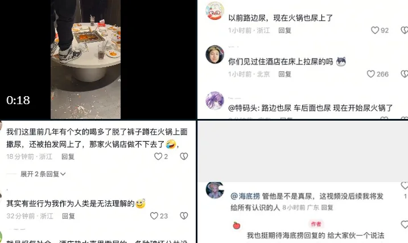Play the hotpot table video
The height and width of the screenshot is (243, 408).
pos(85,59)
